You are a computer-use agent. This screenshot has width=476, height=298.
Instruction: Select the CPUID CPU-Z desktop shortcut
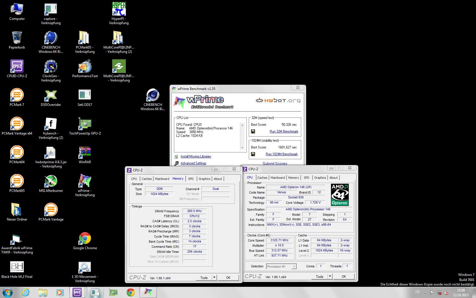17,69
